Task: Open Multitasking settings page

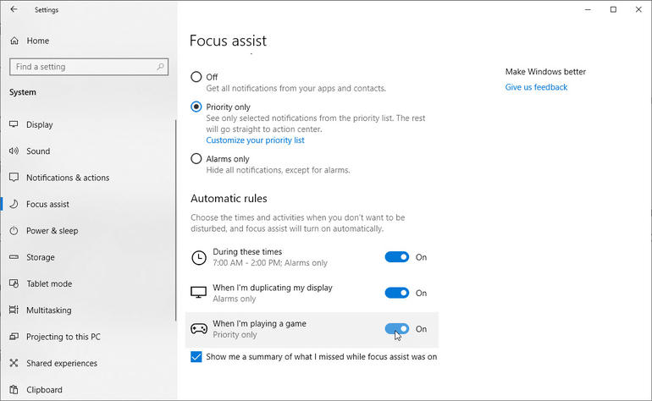Action: tap(88, 310)
